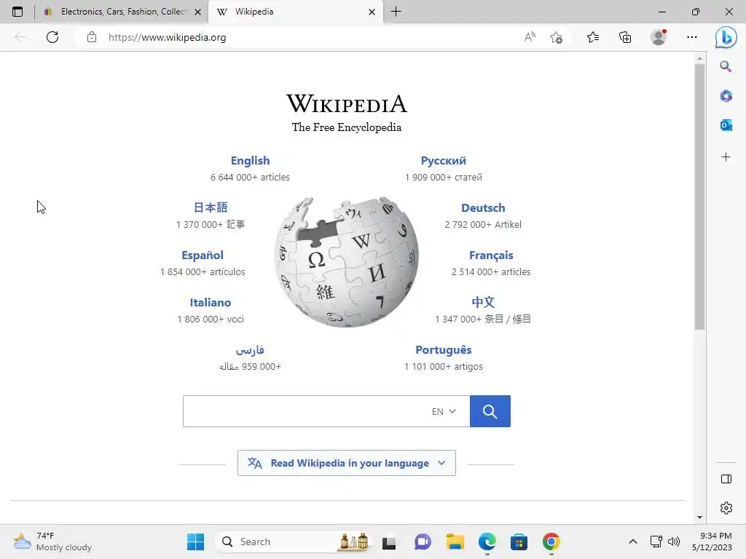The height and width of the screenshot is (559, 746).
Task: Open Русский Wikipedia link
Action: pyautogui.click(x=444, y=161)
